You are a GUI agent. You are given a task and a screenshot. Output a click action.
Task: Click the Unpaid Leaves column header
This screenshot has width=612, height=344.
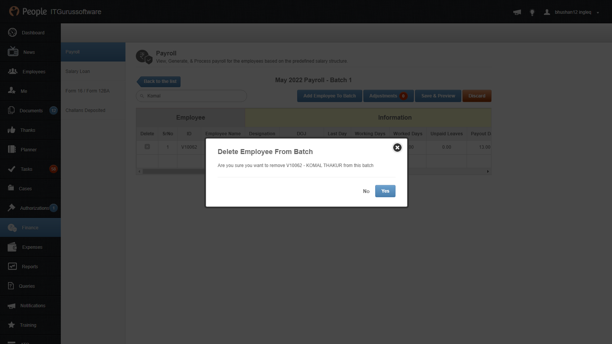[x=446, y=134]
